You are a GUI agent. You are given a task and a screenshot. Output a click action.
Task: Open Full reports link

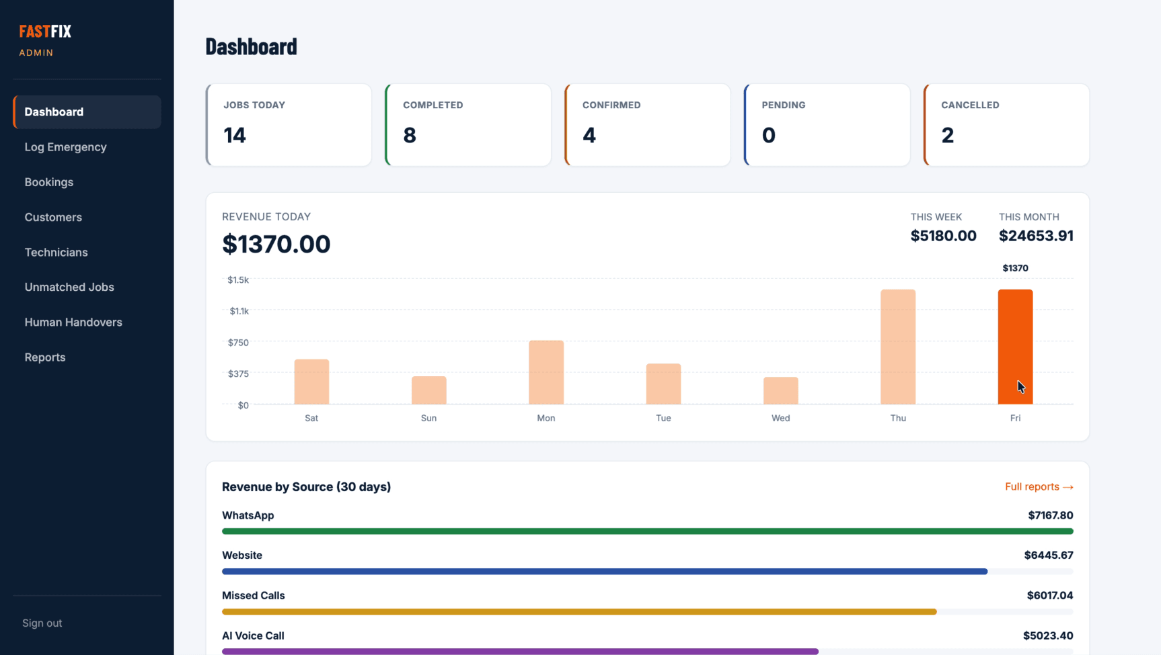click(1039, 486)
